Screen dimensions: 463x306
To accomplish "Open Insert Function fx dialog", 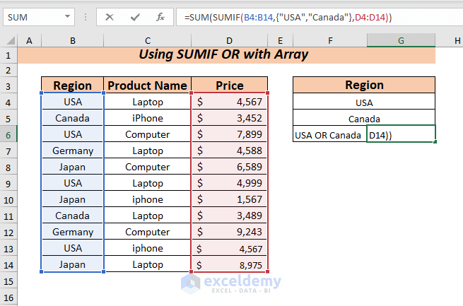I will tap(160, 16).
